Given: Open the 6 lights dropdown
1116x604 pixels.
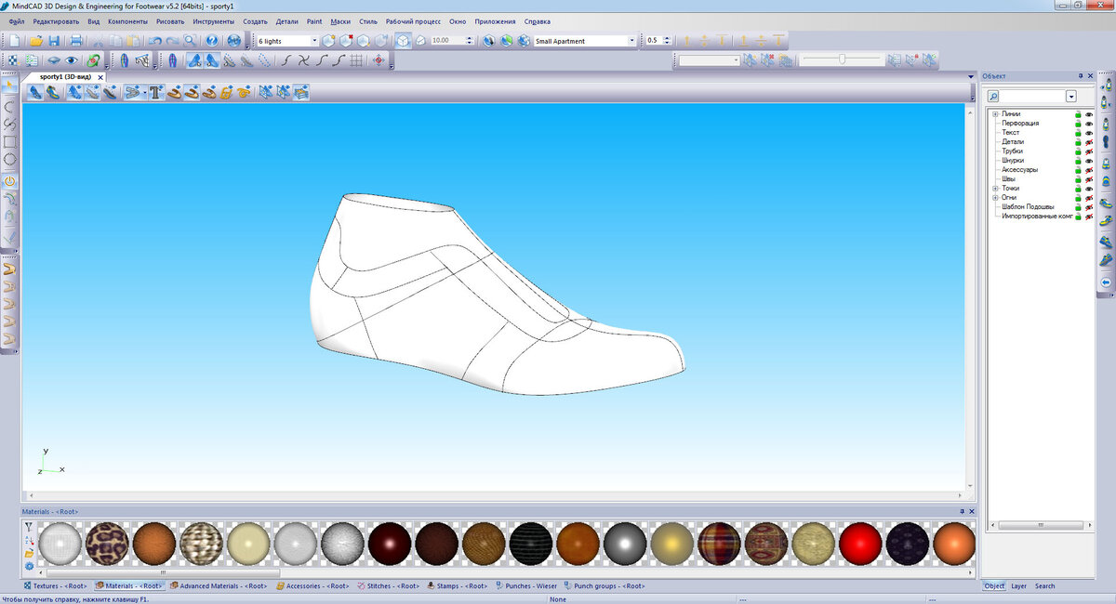Looking at the screenshot, I should [314, 41].
